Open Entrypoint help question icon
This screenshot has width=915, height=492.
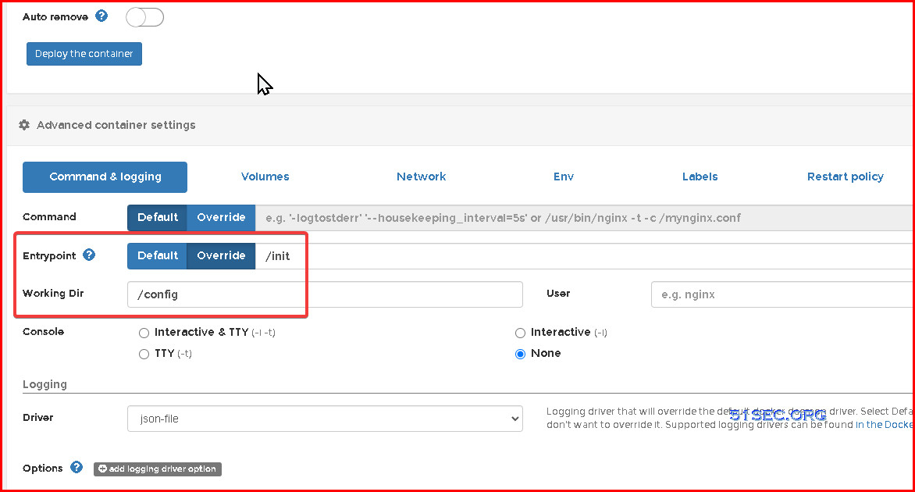click(x=89, y=255)
